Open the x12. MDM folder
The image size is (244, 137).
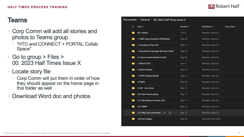142,107
